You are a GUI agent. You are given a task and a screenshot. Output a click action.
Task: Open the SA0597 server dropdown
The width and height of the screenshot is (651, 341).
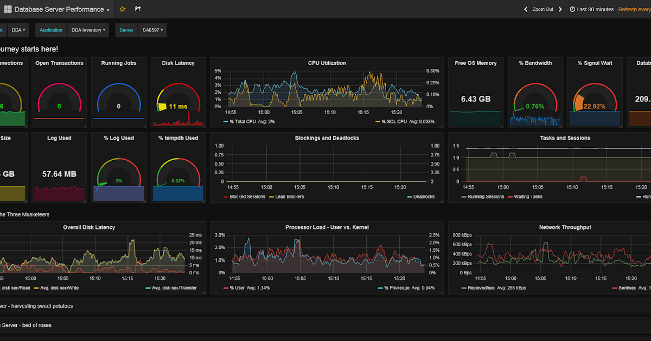point(152,30)
